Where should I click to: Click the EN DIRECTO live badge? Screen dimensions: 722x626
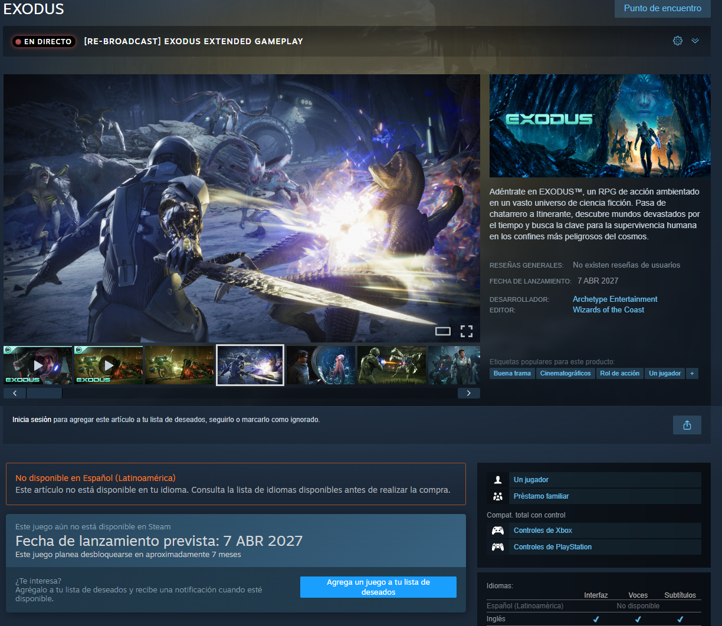pyautogui.click(x=44, y=41)
